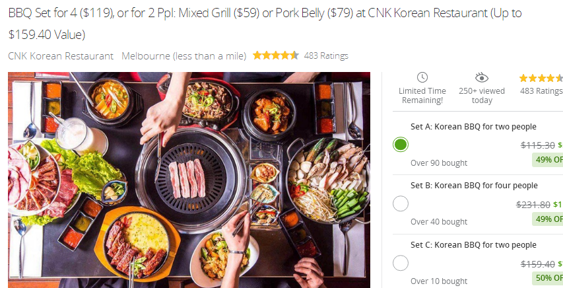This screenshot has height=288, width=563.
Task: Click the star rating beside 483 Ratings in header
Action: click(276, 55)
